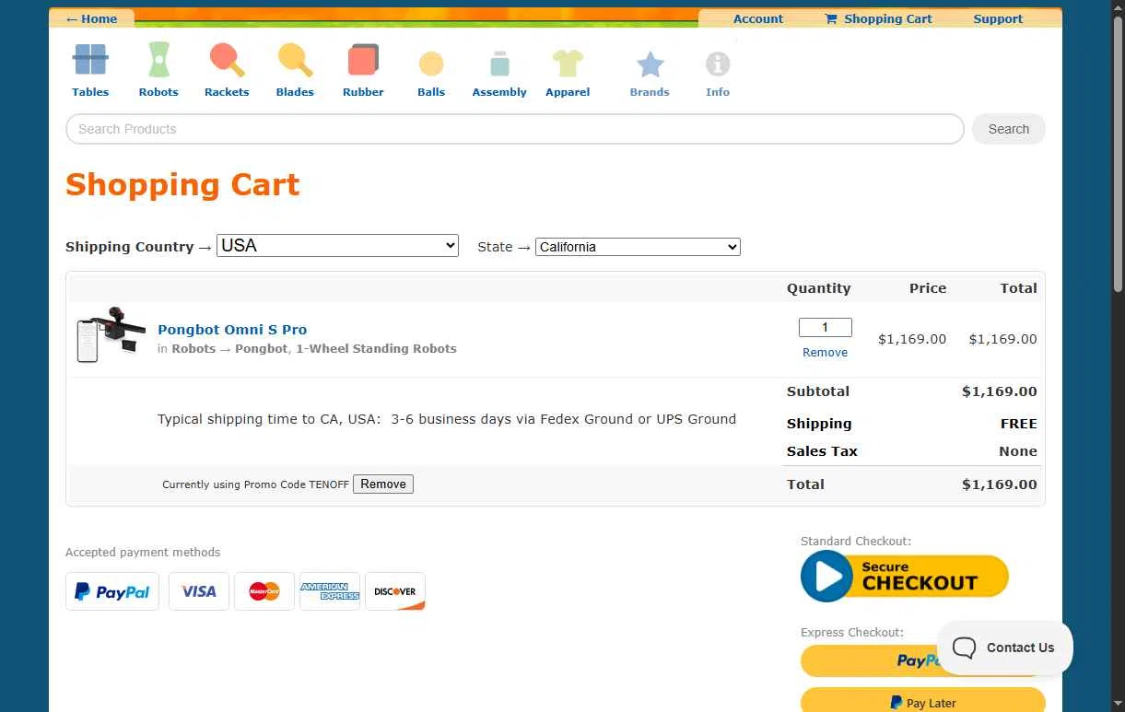Click the PayPal express checkout button
Screen dimensions: 1125x712
click(922, 660)
